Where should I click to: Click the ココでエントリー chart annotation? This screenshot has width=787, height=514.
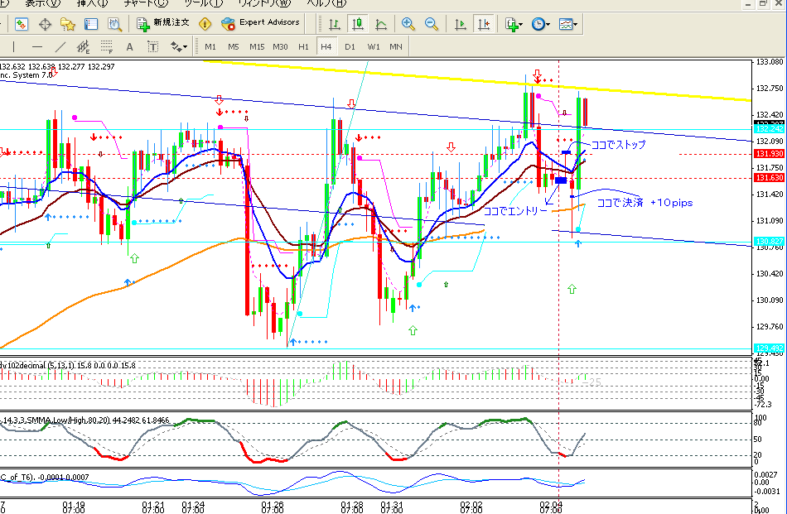coord(515,211)
